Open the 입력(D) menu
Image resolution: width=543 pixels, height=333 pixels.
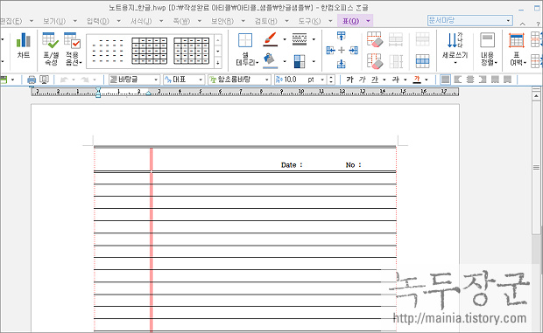click(x=98, y=21)
